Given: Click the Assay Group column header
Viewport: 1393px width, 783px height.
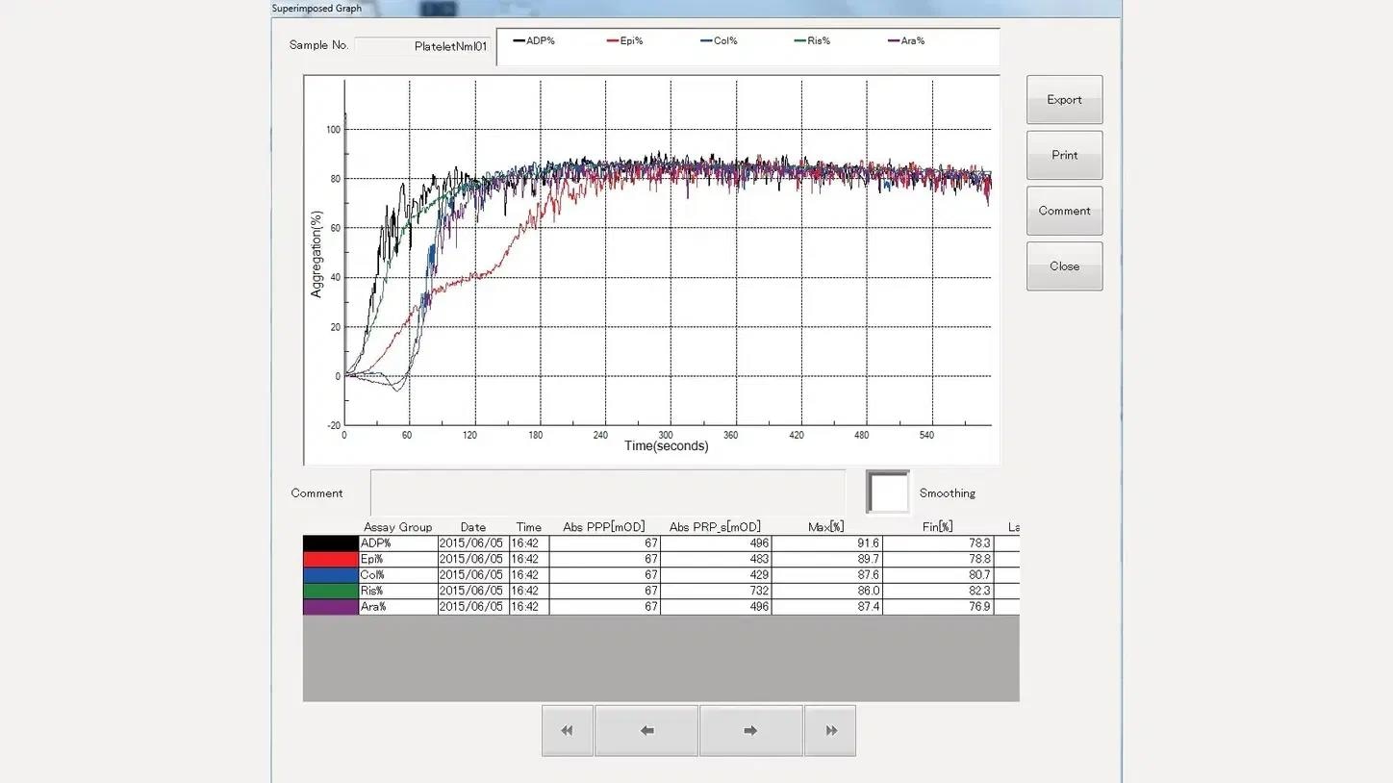Looking at the screenshot, I should [397, 527].
